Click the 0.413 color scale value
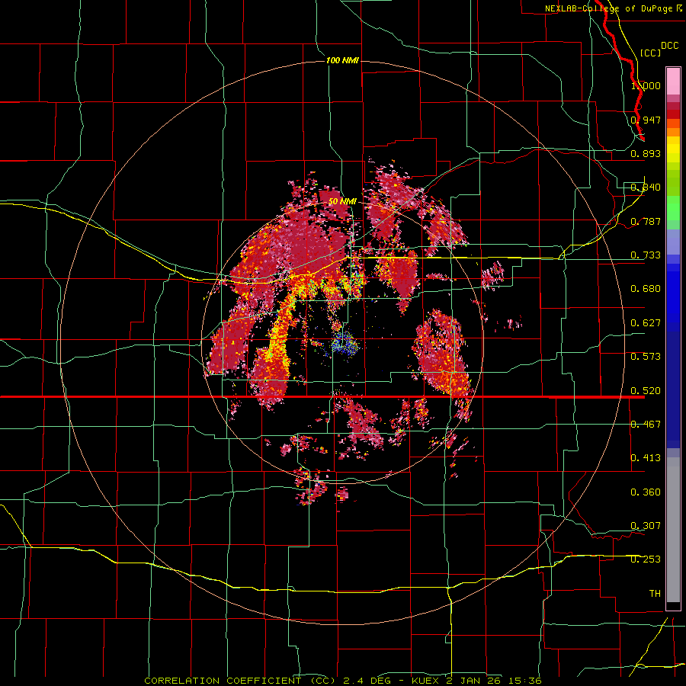Image resolution: width=686 pixels, height=686 pixels. [646, 458]
